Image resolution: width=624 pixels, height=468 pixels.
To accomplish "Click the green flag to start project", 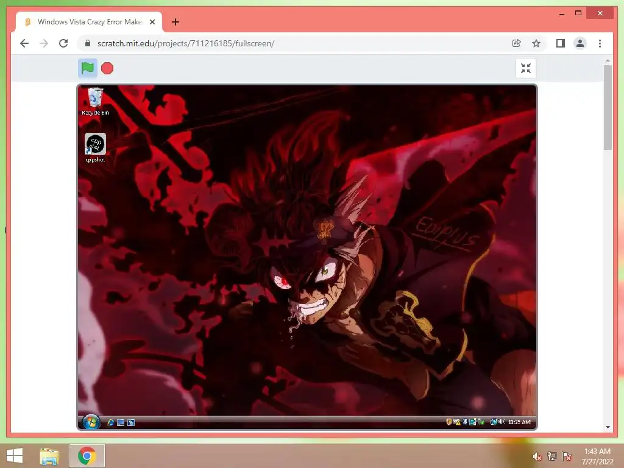I will pyautogui.click(x=88, y=68).
